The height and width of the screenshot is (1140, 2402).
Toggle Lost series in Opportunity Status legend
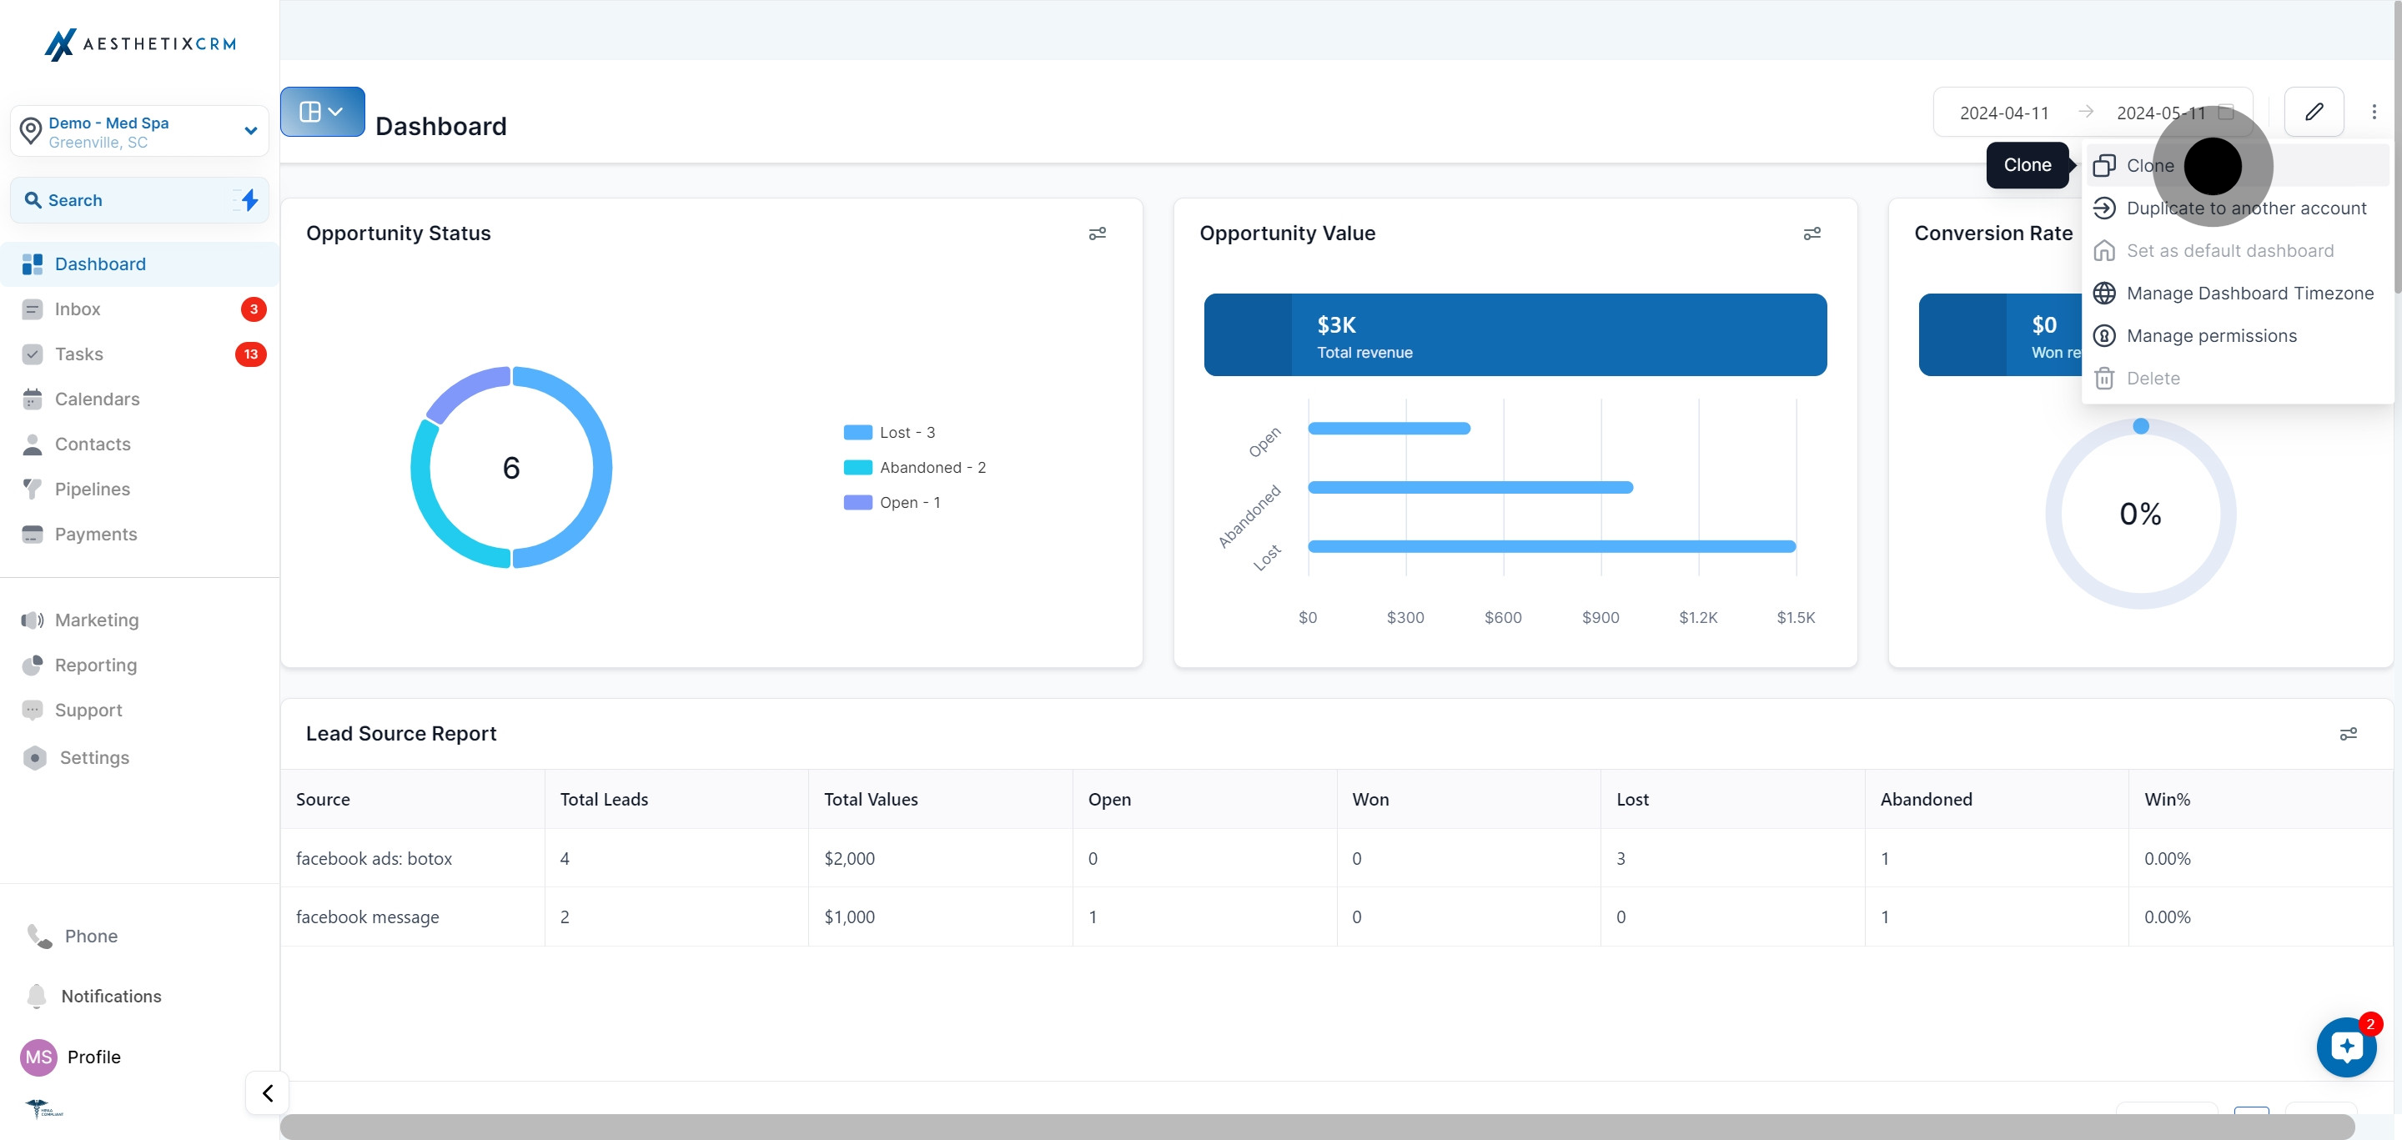[x=890, y=433]
